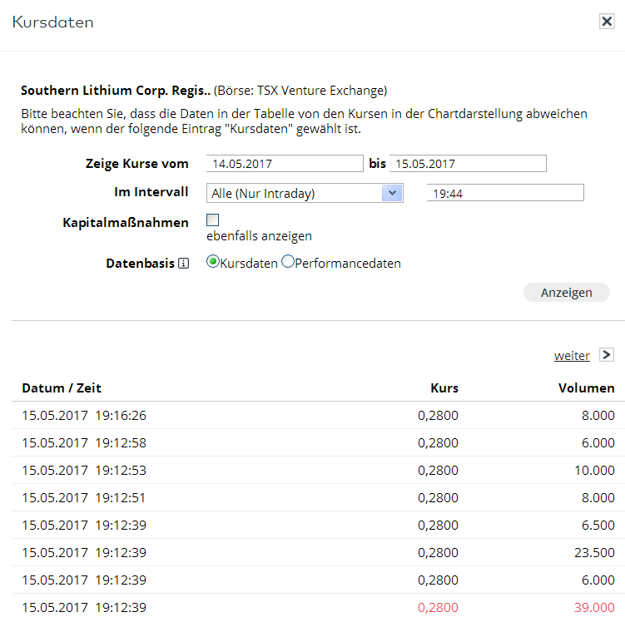This screenshot has height=617, width=625.
Task: Select the row with volume 23.500
Action: (316, 552)
